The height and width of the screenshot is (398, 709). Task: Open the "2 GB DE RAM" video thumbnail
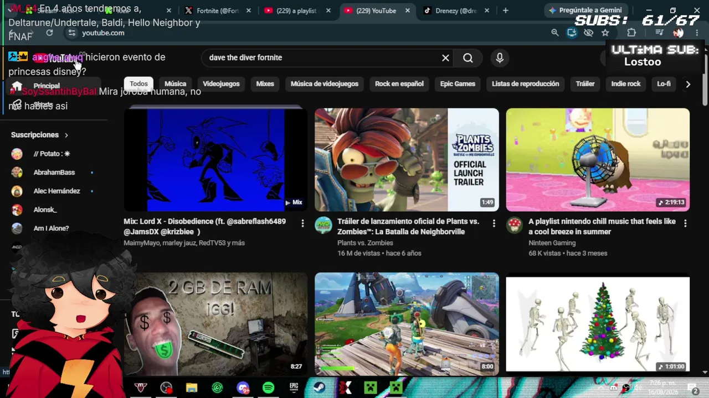point(215,324)
